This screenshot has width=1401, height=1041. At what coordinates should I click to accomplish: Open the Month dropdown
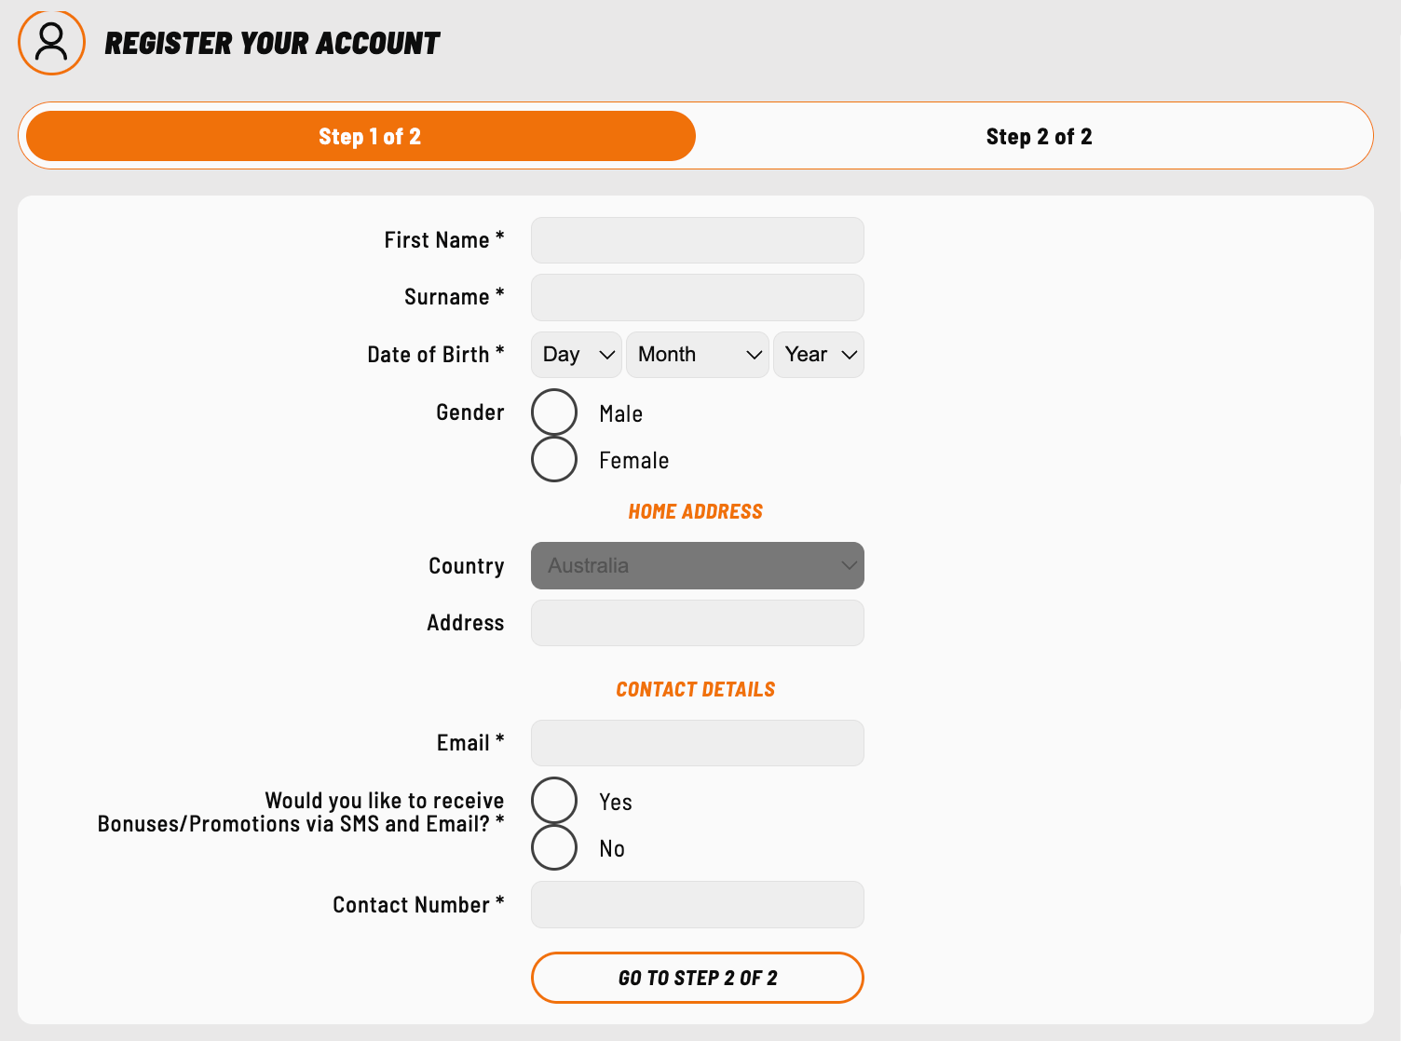pyautogui.click(x=697, y=355)
